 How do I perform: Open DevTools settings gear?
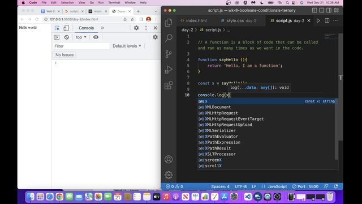click(136, 28)
